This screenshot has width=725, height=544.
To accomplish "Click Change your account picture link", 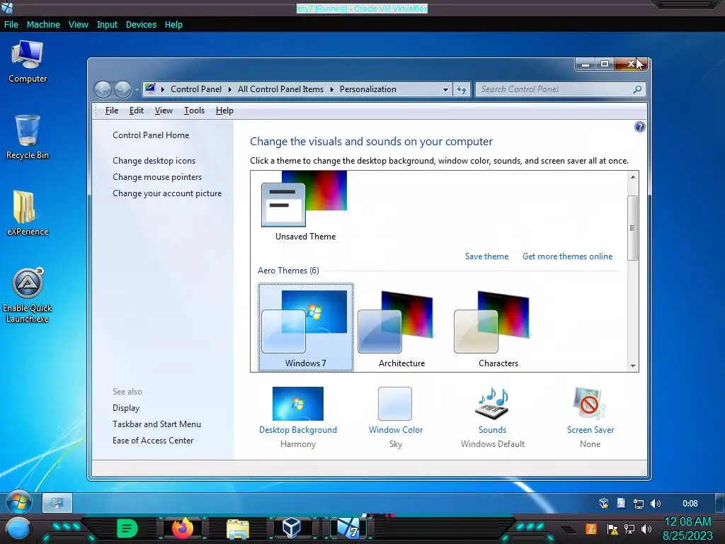I will pos(167,193).
